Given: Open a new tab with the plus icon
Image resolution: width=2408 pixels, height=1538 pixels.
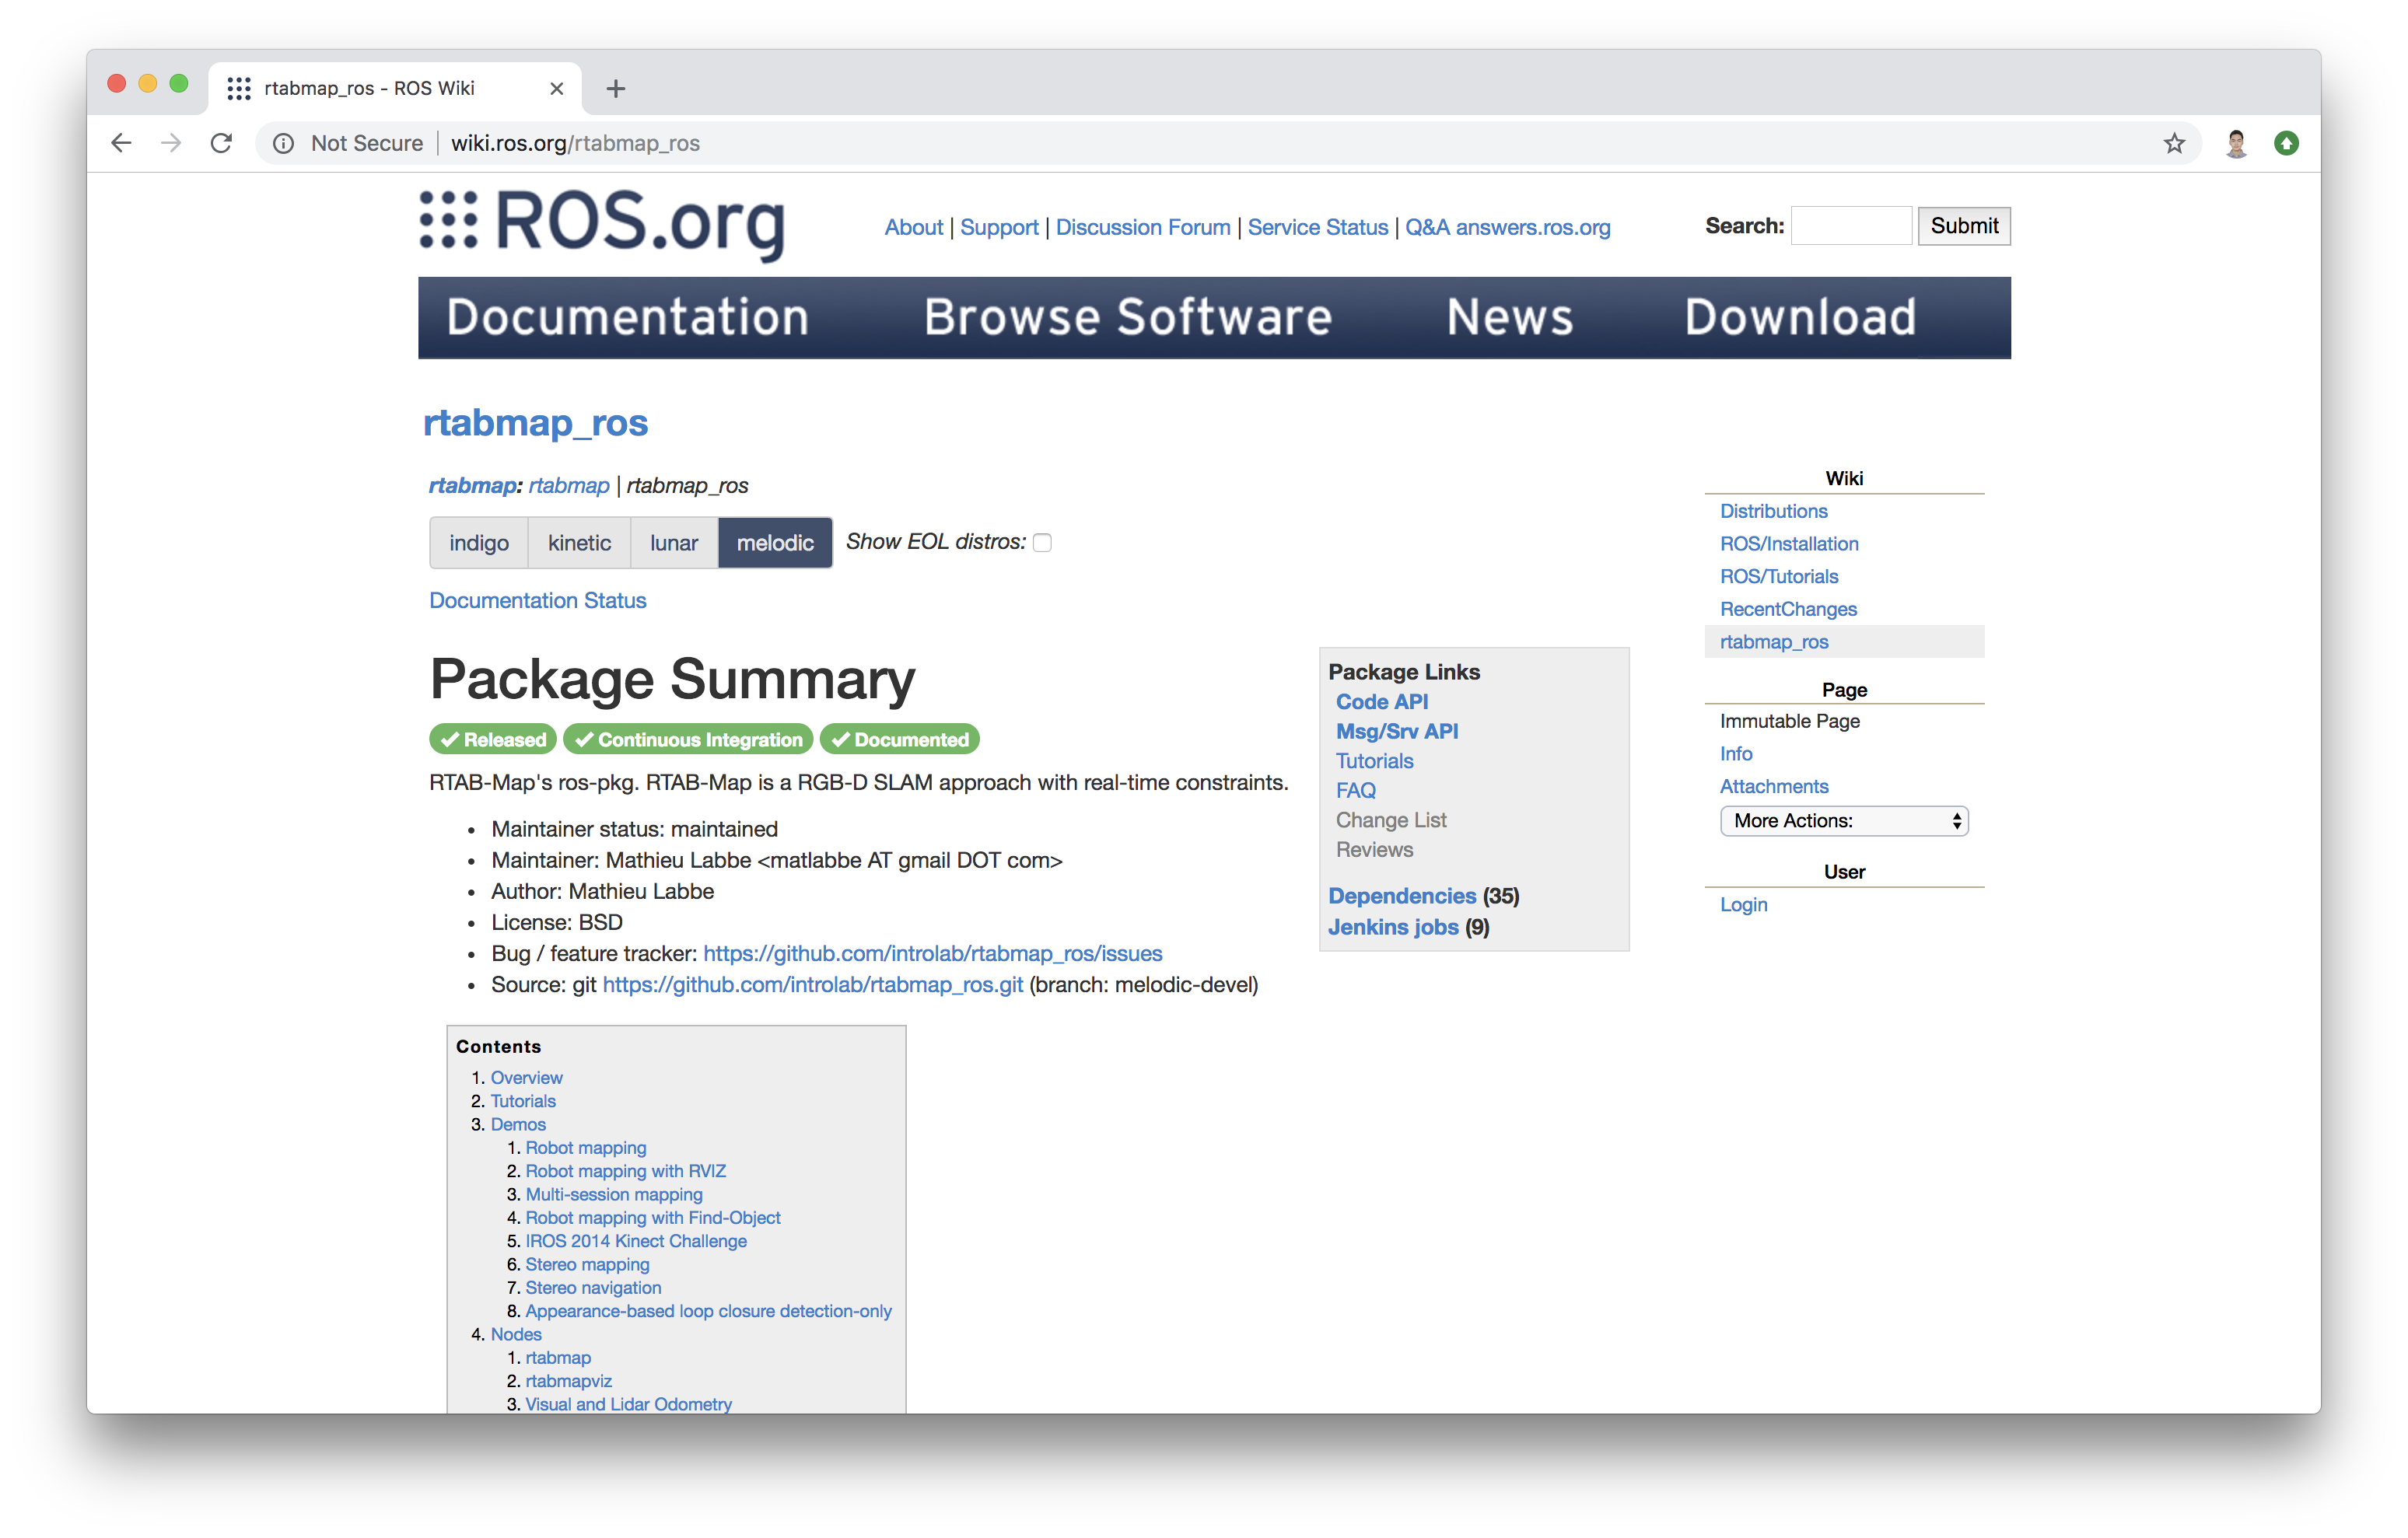Looking at the screenshot, I should 616,88.
